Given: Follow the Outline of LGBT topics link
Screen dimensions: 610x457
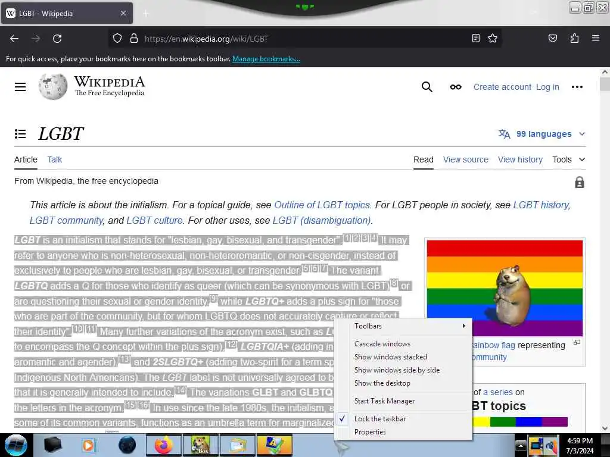Looking at the screenshot, I should point(322,205).
